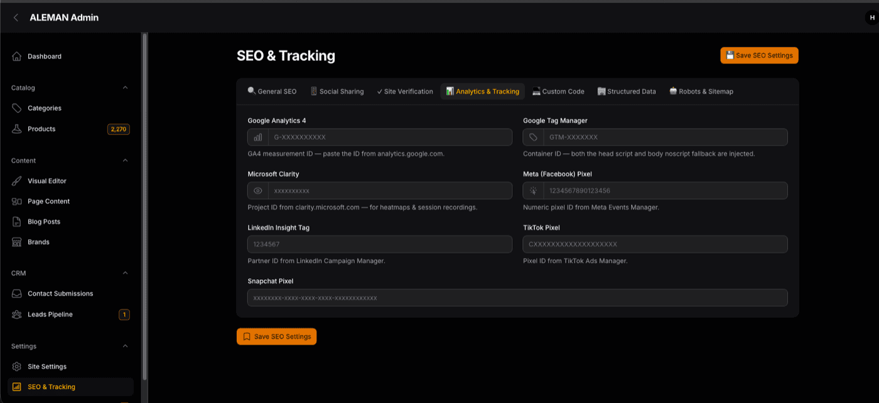Go to Dashboard in the sidebar
Screen dimensions: 879x403
70,56
